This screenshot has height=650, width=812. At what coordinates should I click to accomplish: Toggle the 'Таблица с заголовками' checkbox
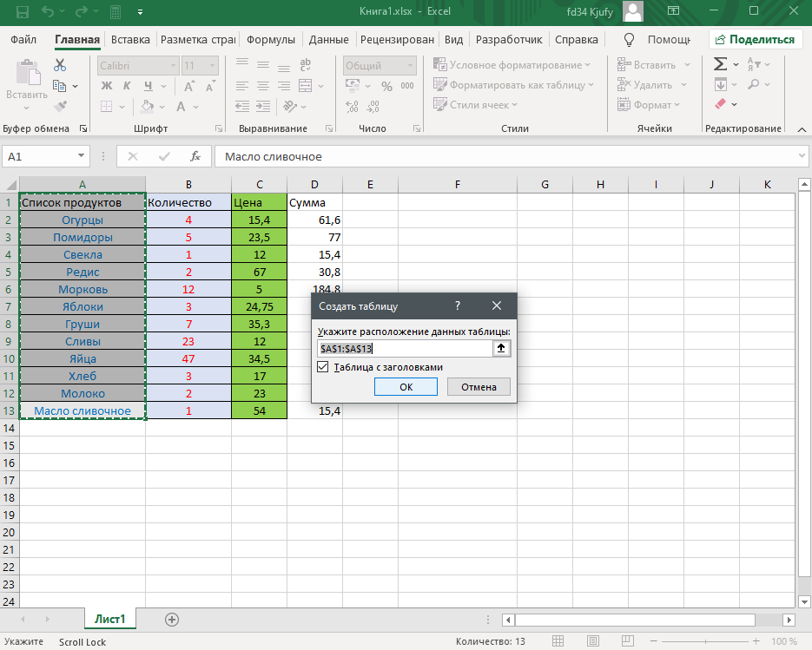coord(323,367)
